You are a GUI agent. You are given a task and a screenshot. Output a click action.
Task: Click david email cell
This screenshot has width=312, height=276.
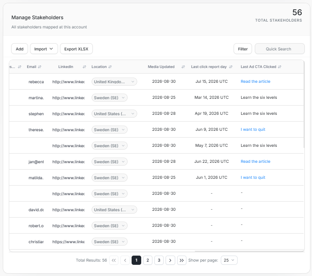36,210
